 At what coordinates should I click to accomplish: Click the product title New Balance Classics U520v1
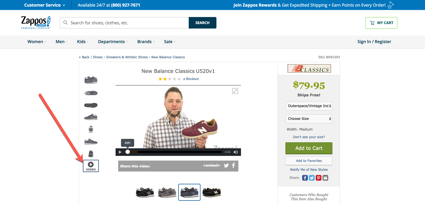[x=178, y=71]
